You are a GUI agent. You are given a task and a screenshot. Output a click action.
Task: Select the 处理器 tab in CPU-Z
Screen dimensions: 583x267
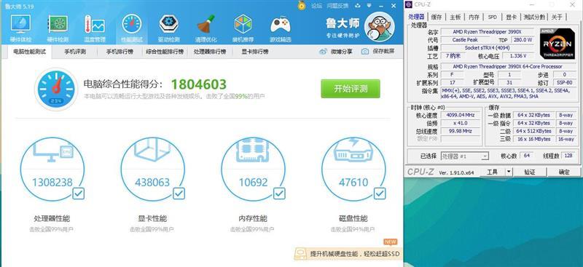point(416,17)
